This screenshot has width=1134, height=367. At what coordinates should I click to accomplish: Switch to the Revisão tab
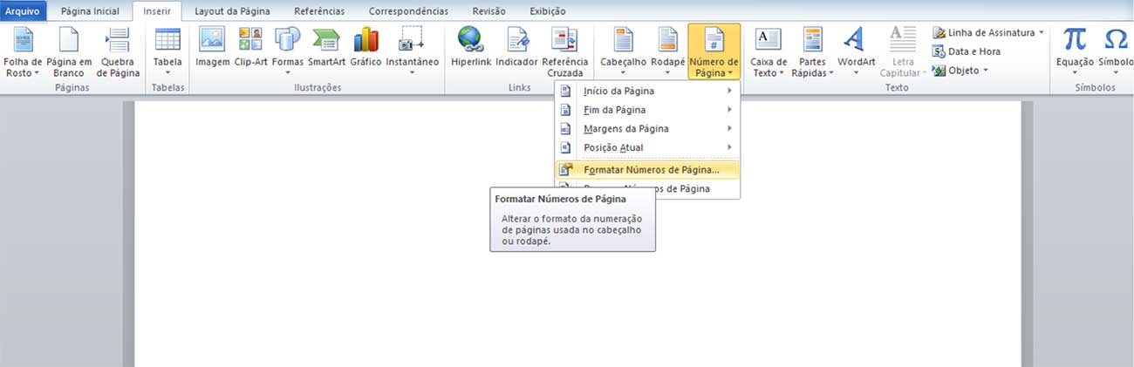pos(488,11)
